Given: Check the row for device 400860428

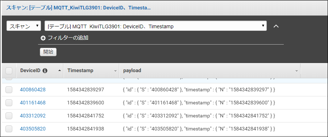Looking at the screenshot, I should point(9,90).
